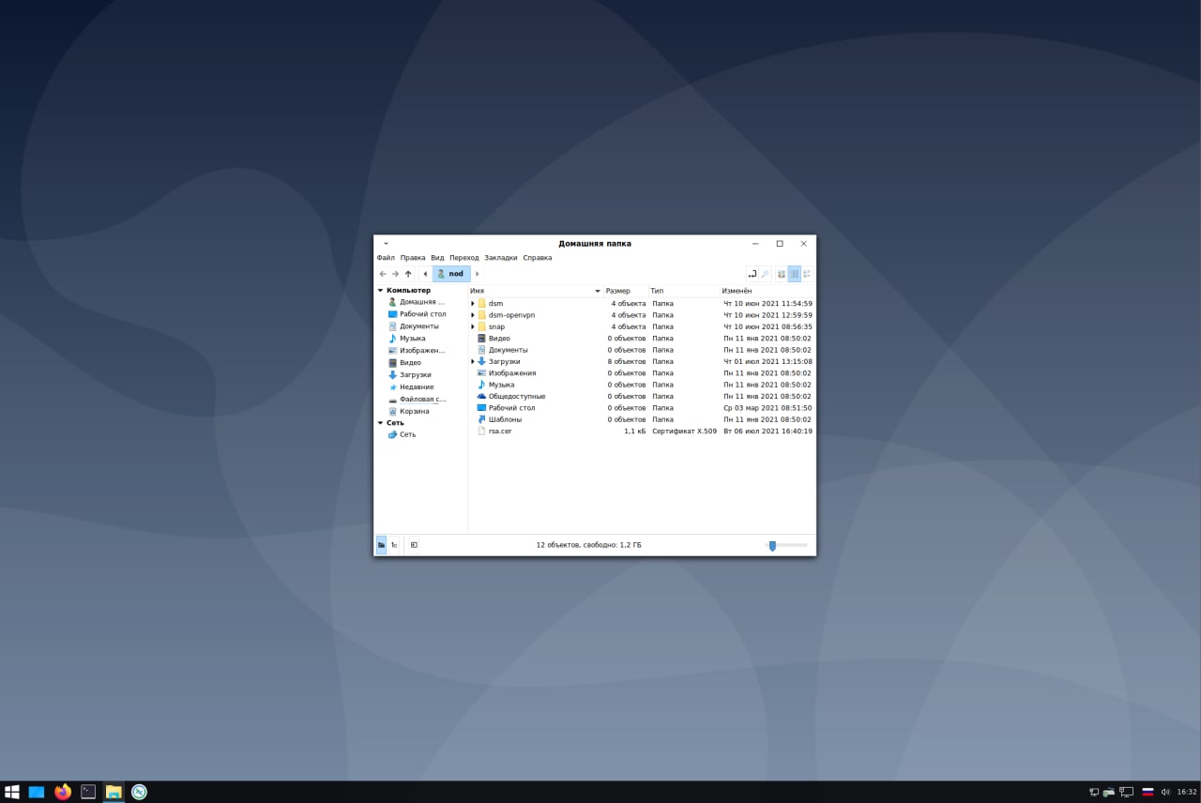Open Документы in the sidebar

tap(413, 326)
